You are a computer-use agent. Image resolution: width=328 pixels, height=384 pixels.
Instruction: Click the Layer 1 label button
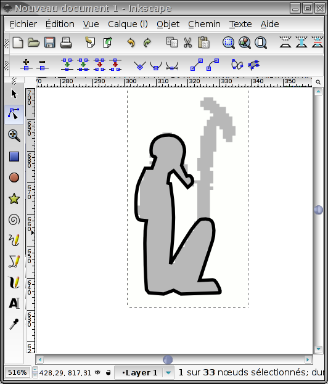139,373
